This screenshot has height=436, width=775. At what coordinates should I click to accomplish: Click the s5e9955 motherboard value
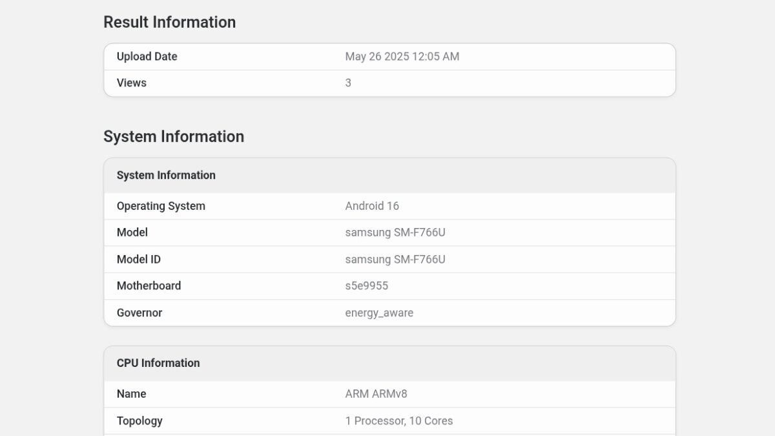(x=366, y=285)
